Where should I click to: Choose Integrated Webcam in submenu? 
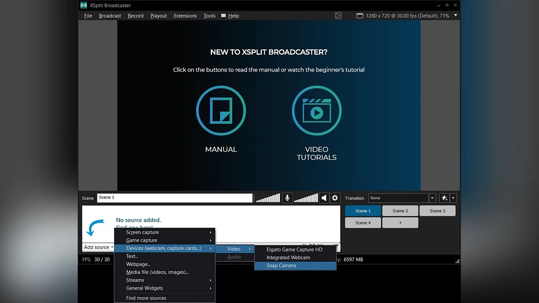coord(288,258)
